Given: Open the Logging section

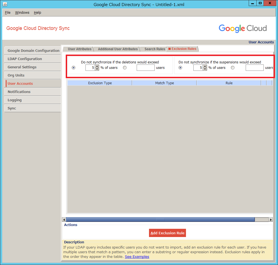Looking at the screenshot, I should [x=33, y=100].
